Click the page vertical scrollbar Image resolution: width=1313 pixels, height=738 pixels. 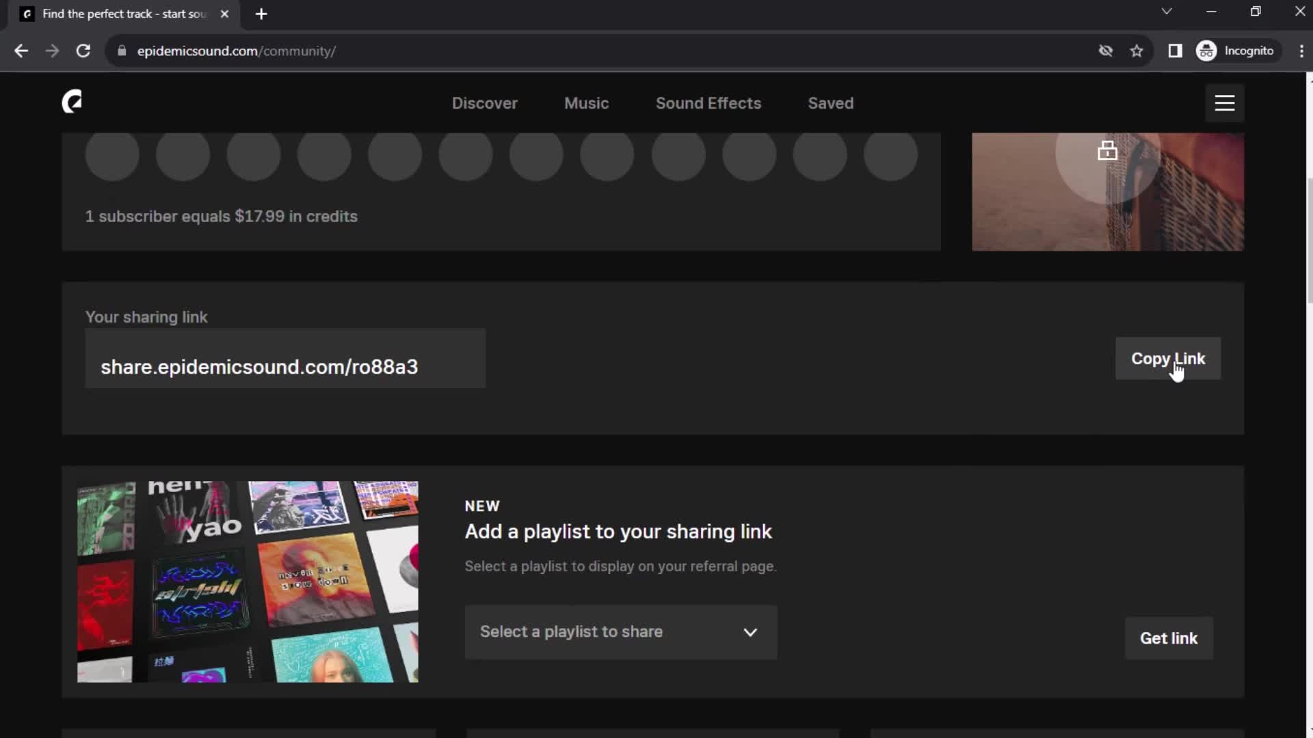point(1309,239)
